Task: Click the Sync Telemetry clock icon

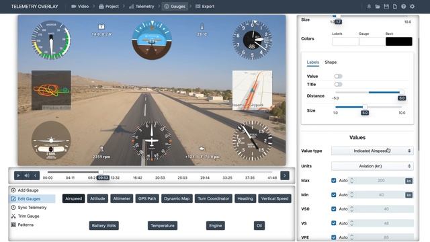Action: coord(13,208)
